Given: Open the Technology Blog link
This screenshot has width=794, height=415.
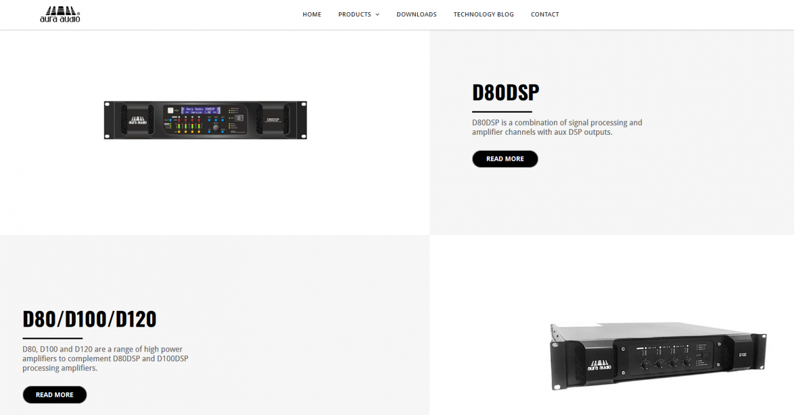Looking at the screenshot, I should tap(483, 14).
